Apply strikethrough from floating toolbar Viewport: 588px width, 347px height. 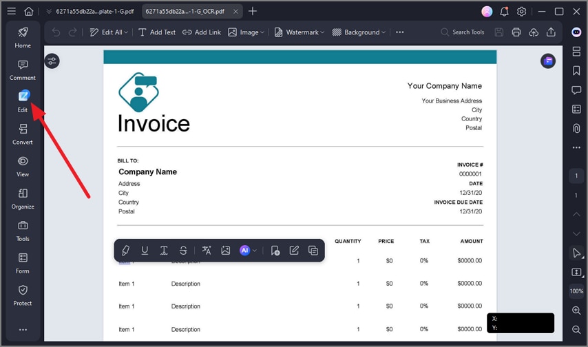click(183, 250)
